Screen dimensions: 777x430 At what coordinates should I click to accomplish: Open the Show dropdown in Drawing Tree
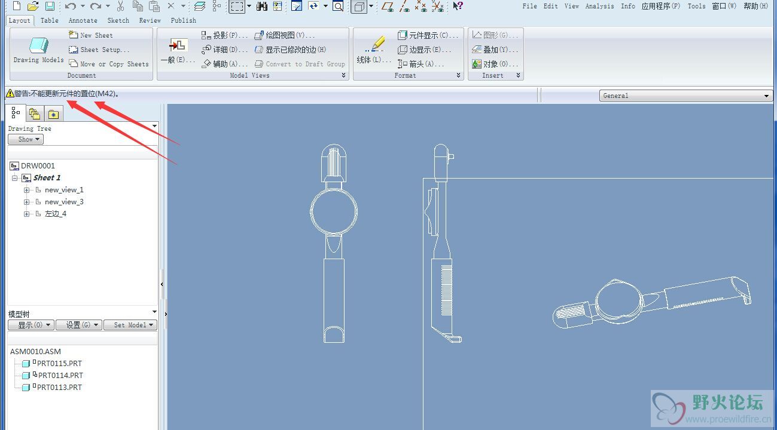coord(26,139)
